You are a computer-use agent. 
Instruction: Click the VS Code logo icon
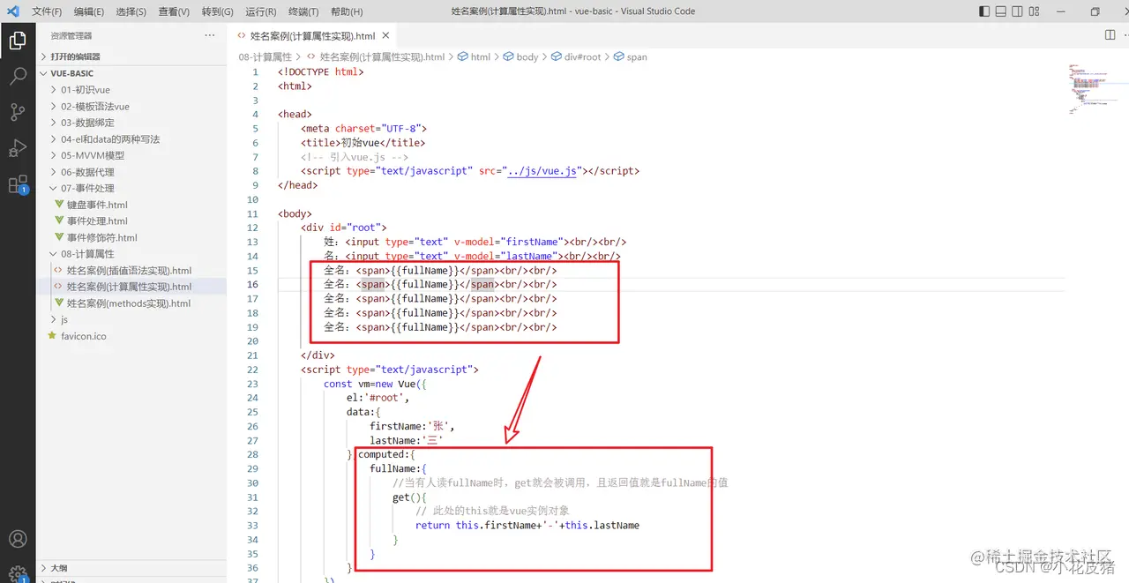[12, 11]
